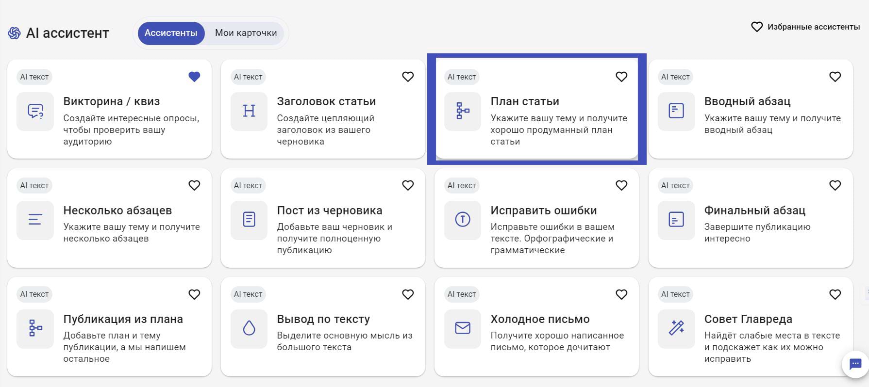Screen dimensions: 869x387
Task: Open the chat support bubble icon
Action: point(855,364)
